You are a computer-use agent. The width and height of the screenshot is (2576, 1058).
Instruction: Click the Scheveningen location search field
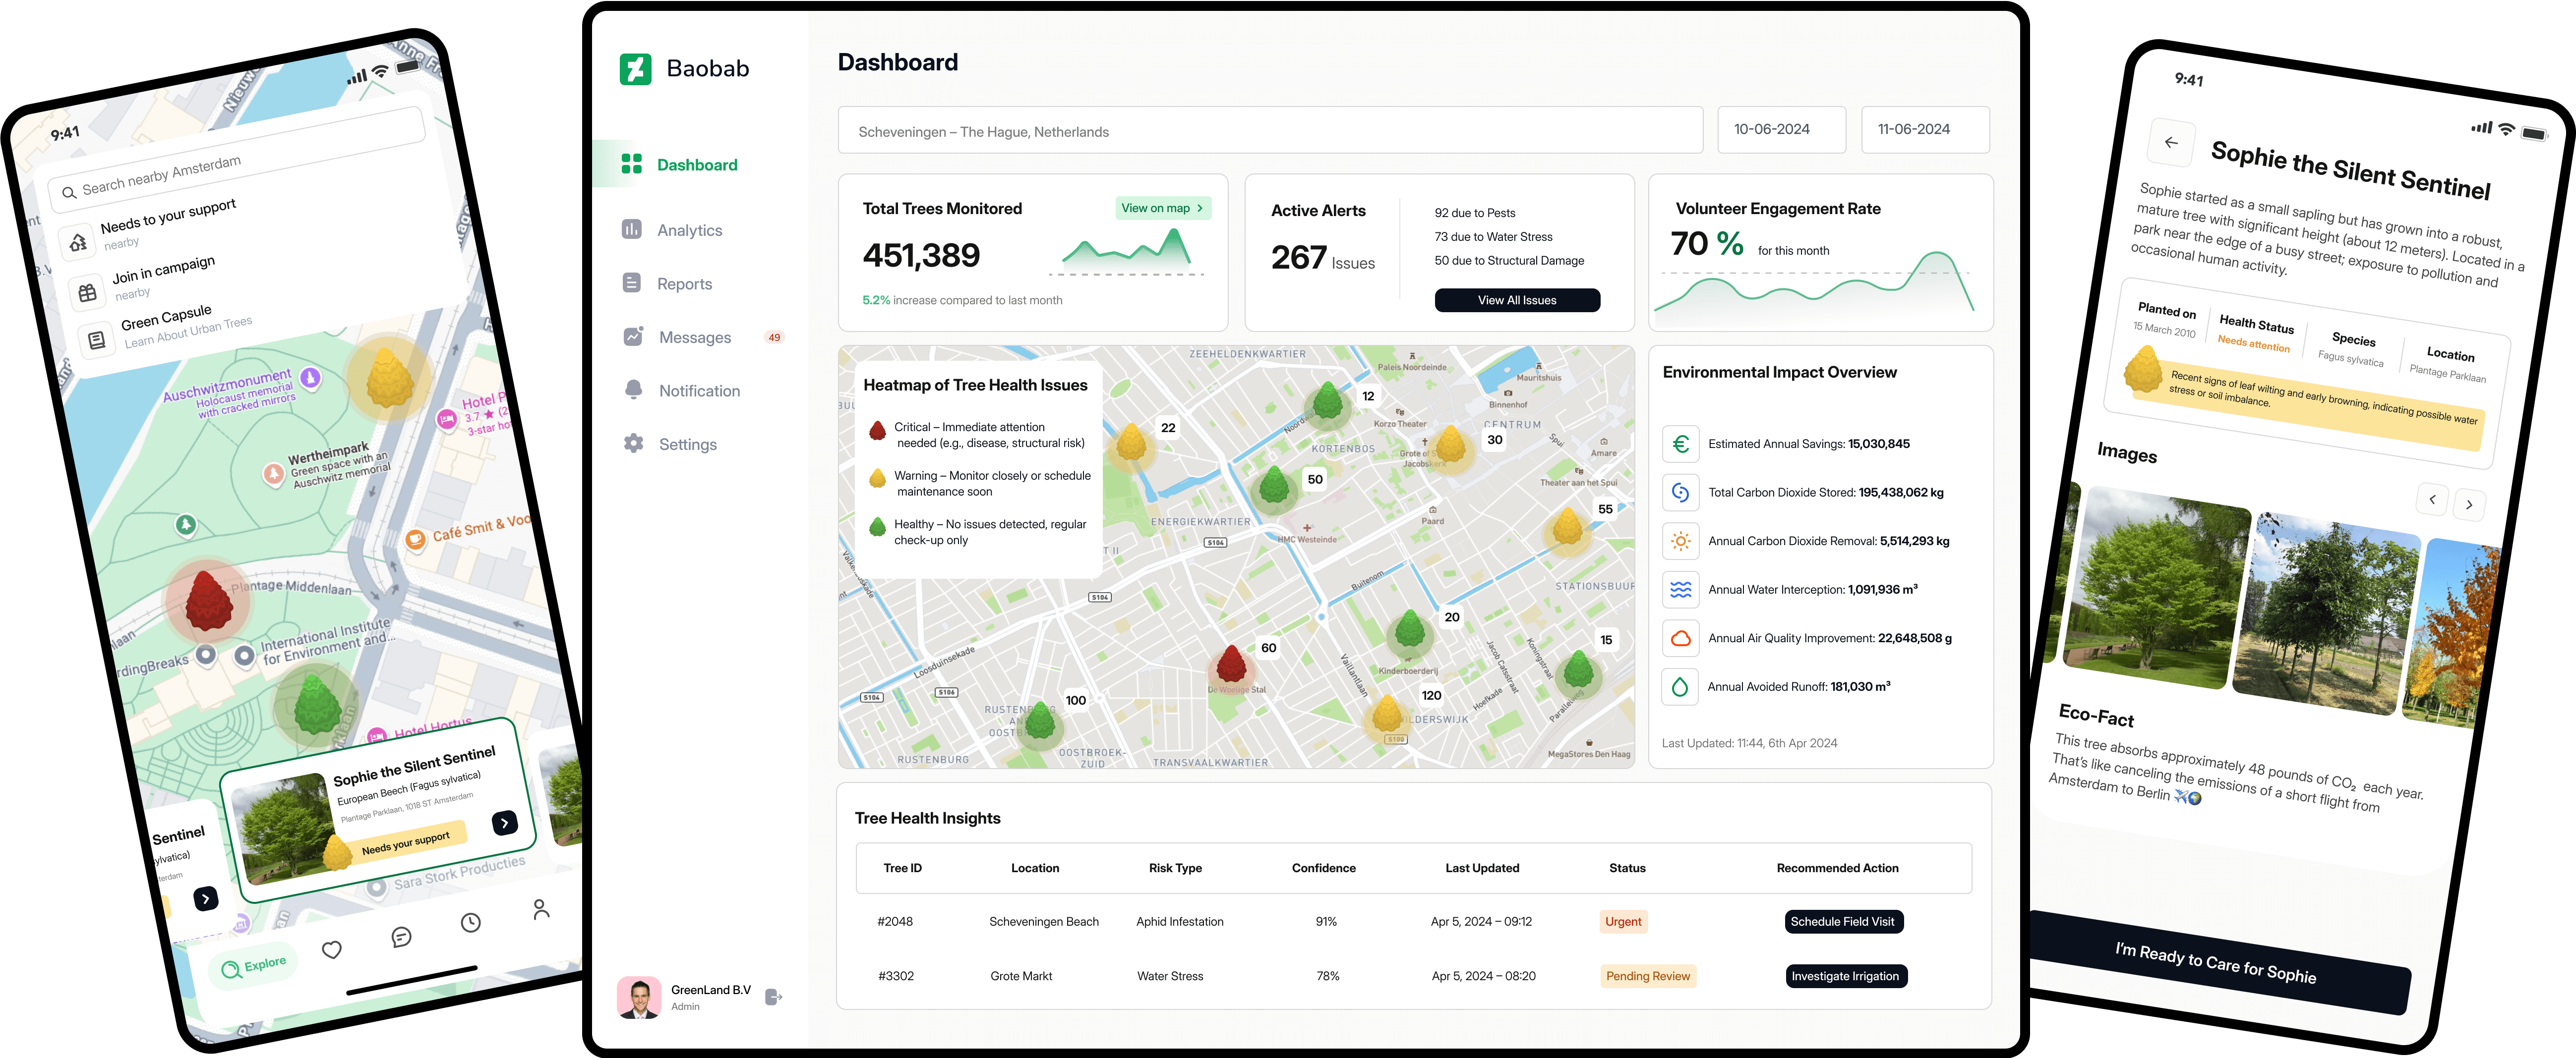(x=1270, y=131)
